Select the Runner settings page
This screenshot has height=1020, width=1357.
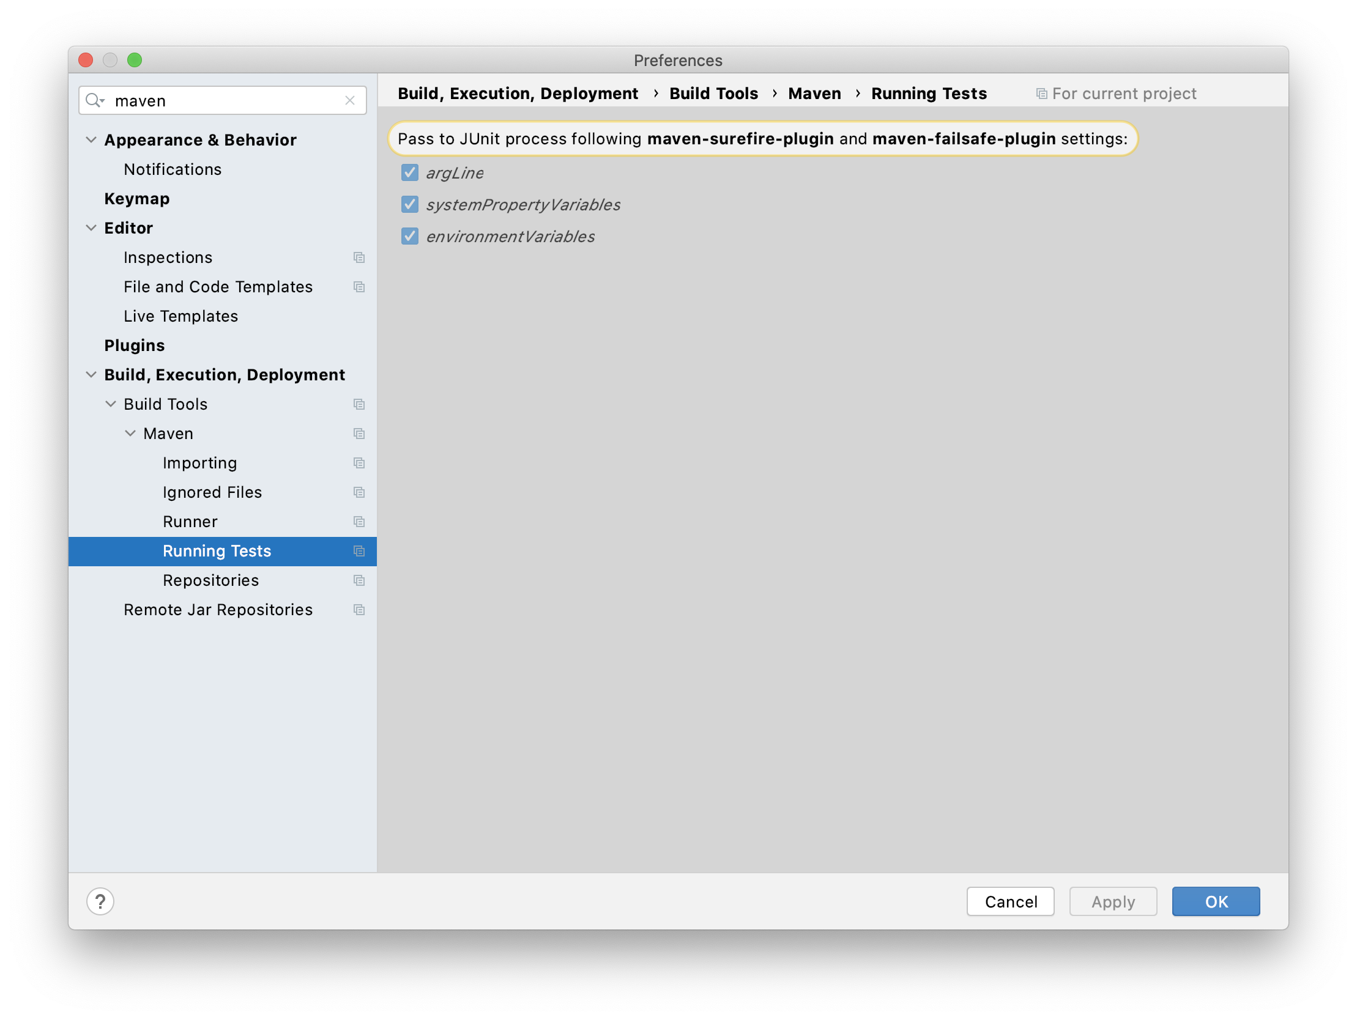click(190, 522)
